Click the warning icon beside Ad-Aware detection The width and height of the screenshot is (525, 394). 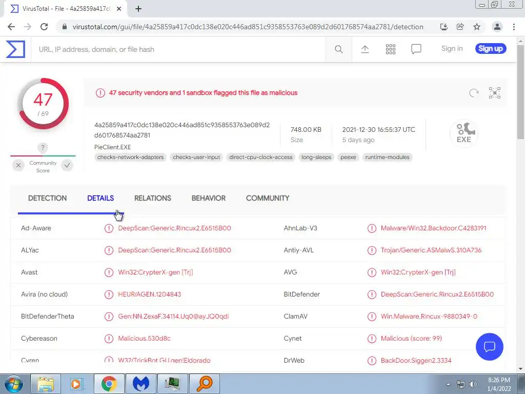pos(109,228)
